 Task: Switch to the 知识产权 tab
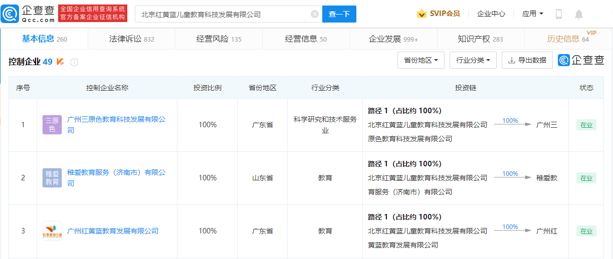pyautogui.click(x=481, y=39)
